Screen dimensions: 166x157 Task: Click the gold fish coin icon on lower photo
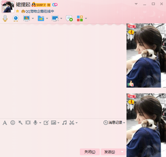[x=131, y=102]
